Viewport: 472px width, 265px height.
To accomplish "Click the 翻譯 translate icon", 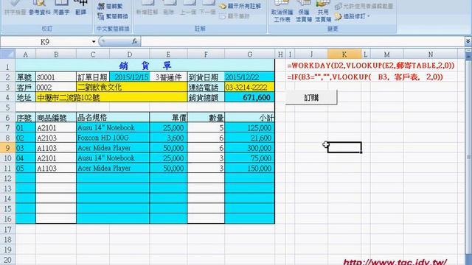I will [80, 8].
